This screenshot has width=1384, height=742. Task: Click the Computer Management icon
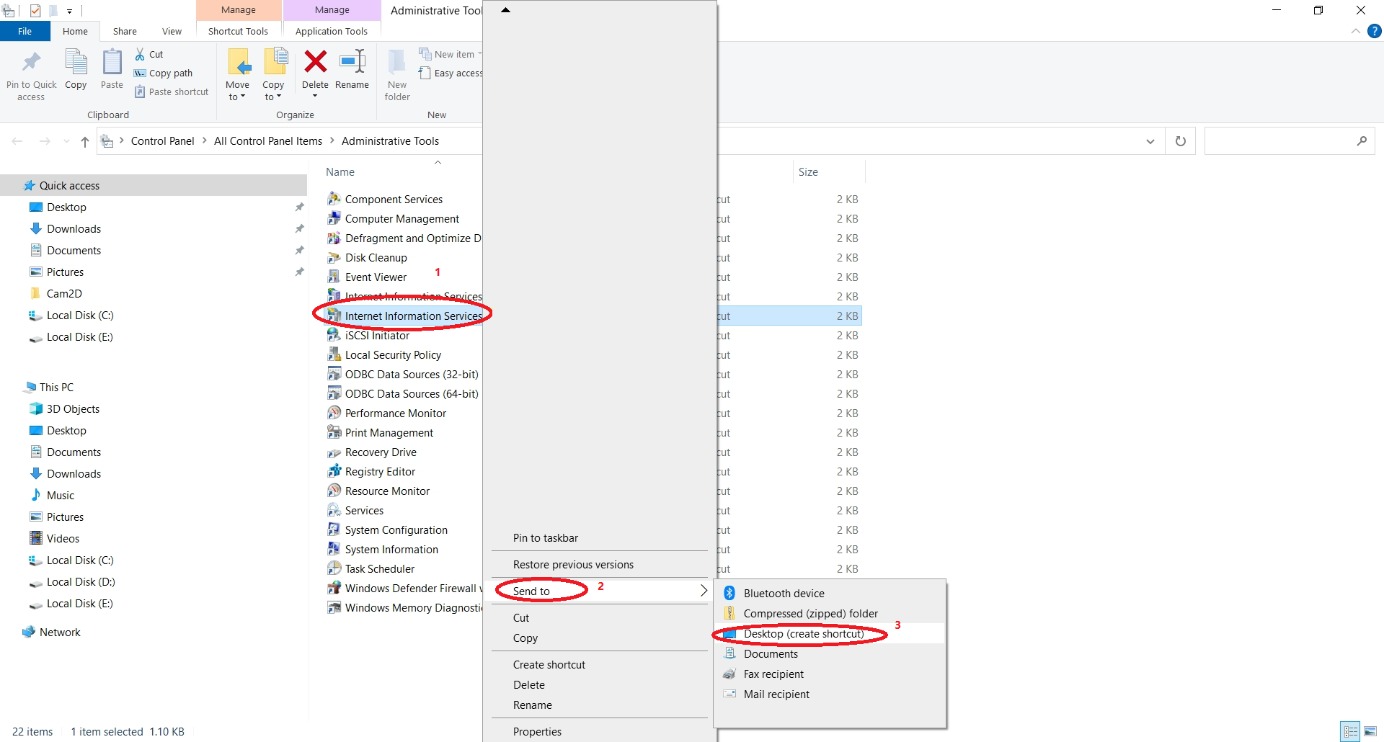pyautogui.click(x=334, y=218)
